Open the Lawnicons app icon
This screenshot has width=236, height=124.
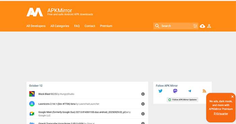pos(32,104)
